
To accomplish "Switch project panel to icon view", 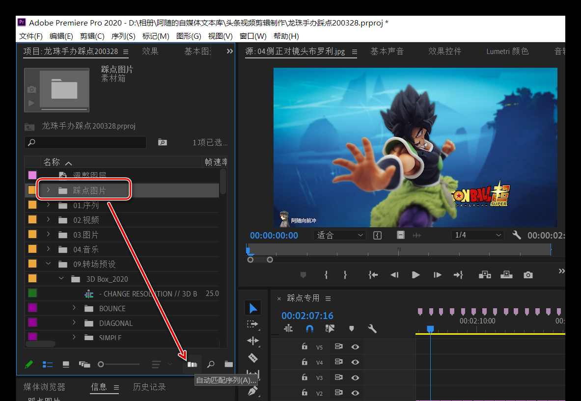I will 66,364.
